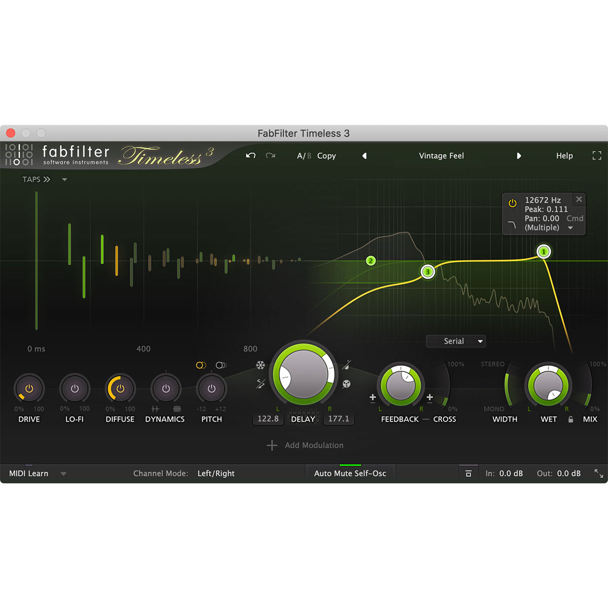608x608 pixels.
Task: Activate the freeze delay snowflake icon
Action: tap(260, 366)
